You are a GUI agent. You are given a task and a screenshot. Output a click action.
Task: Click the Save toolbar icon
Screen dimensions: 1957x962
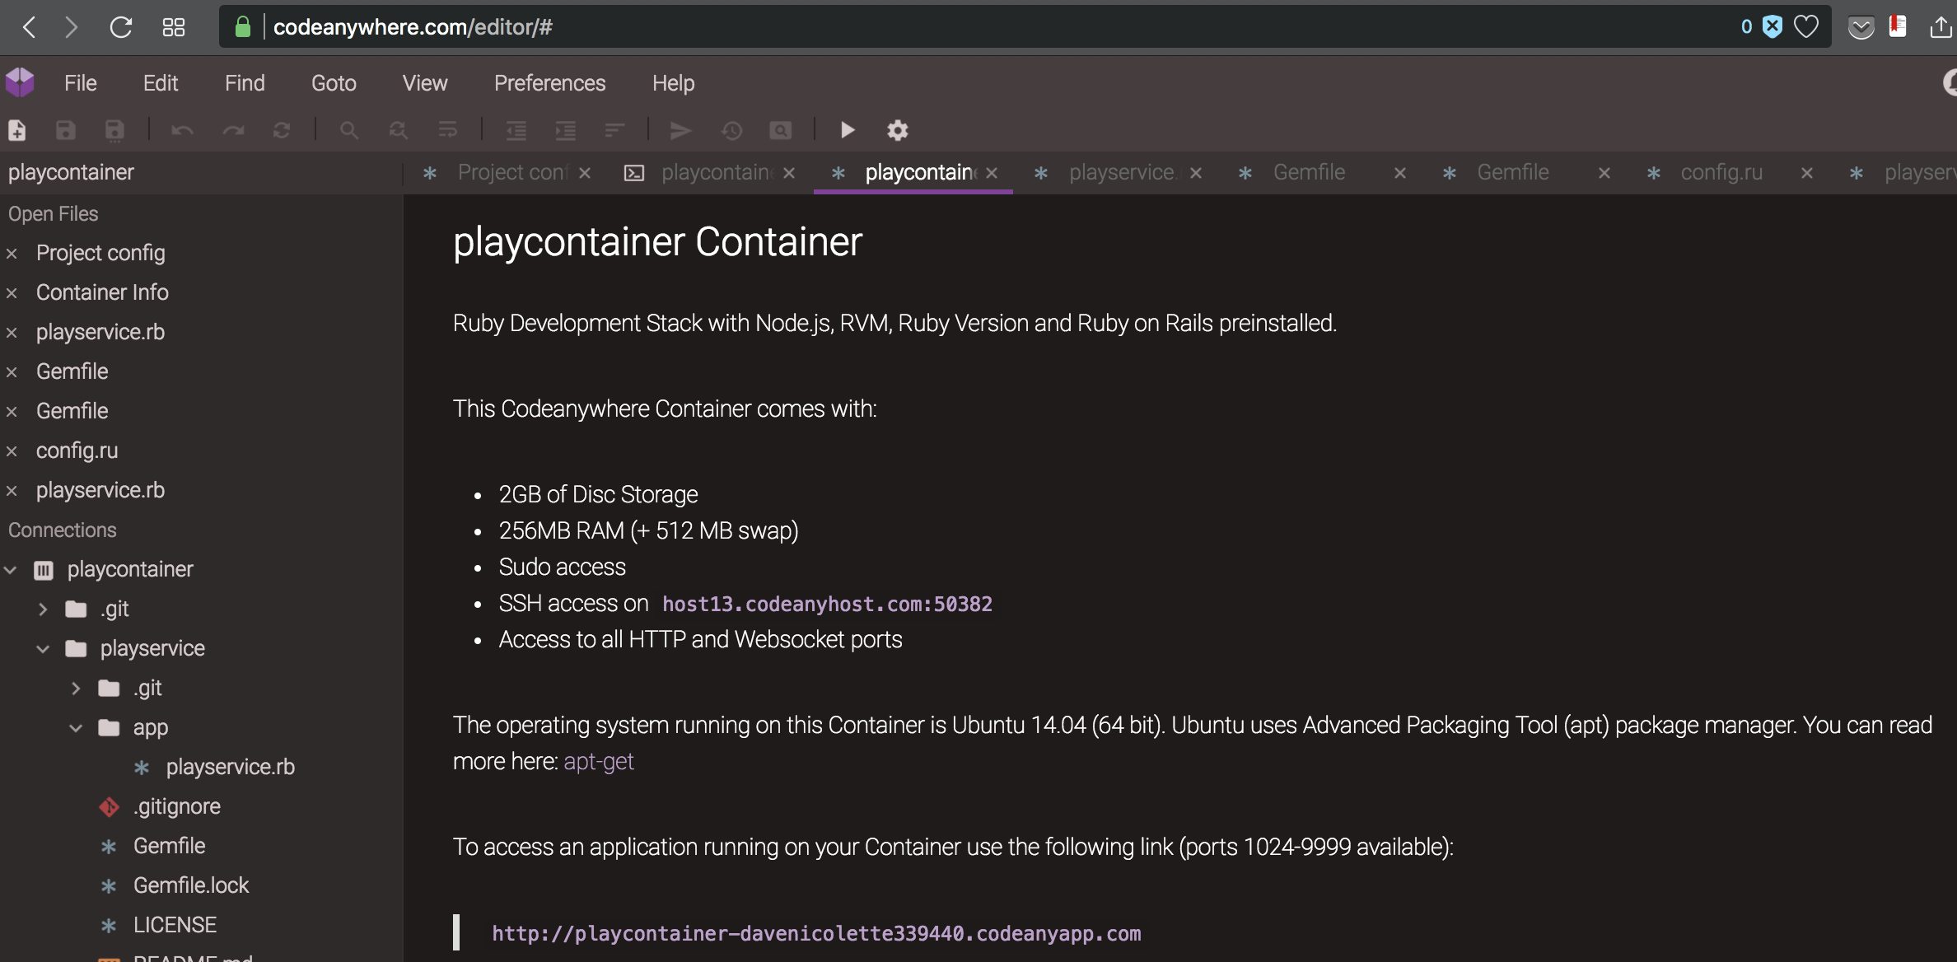point(66,130)
